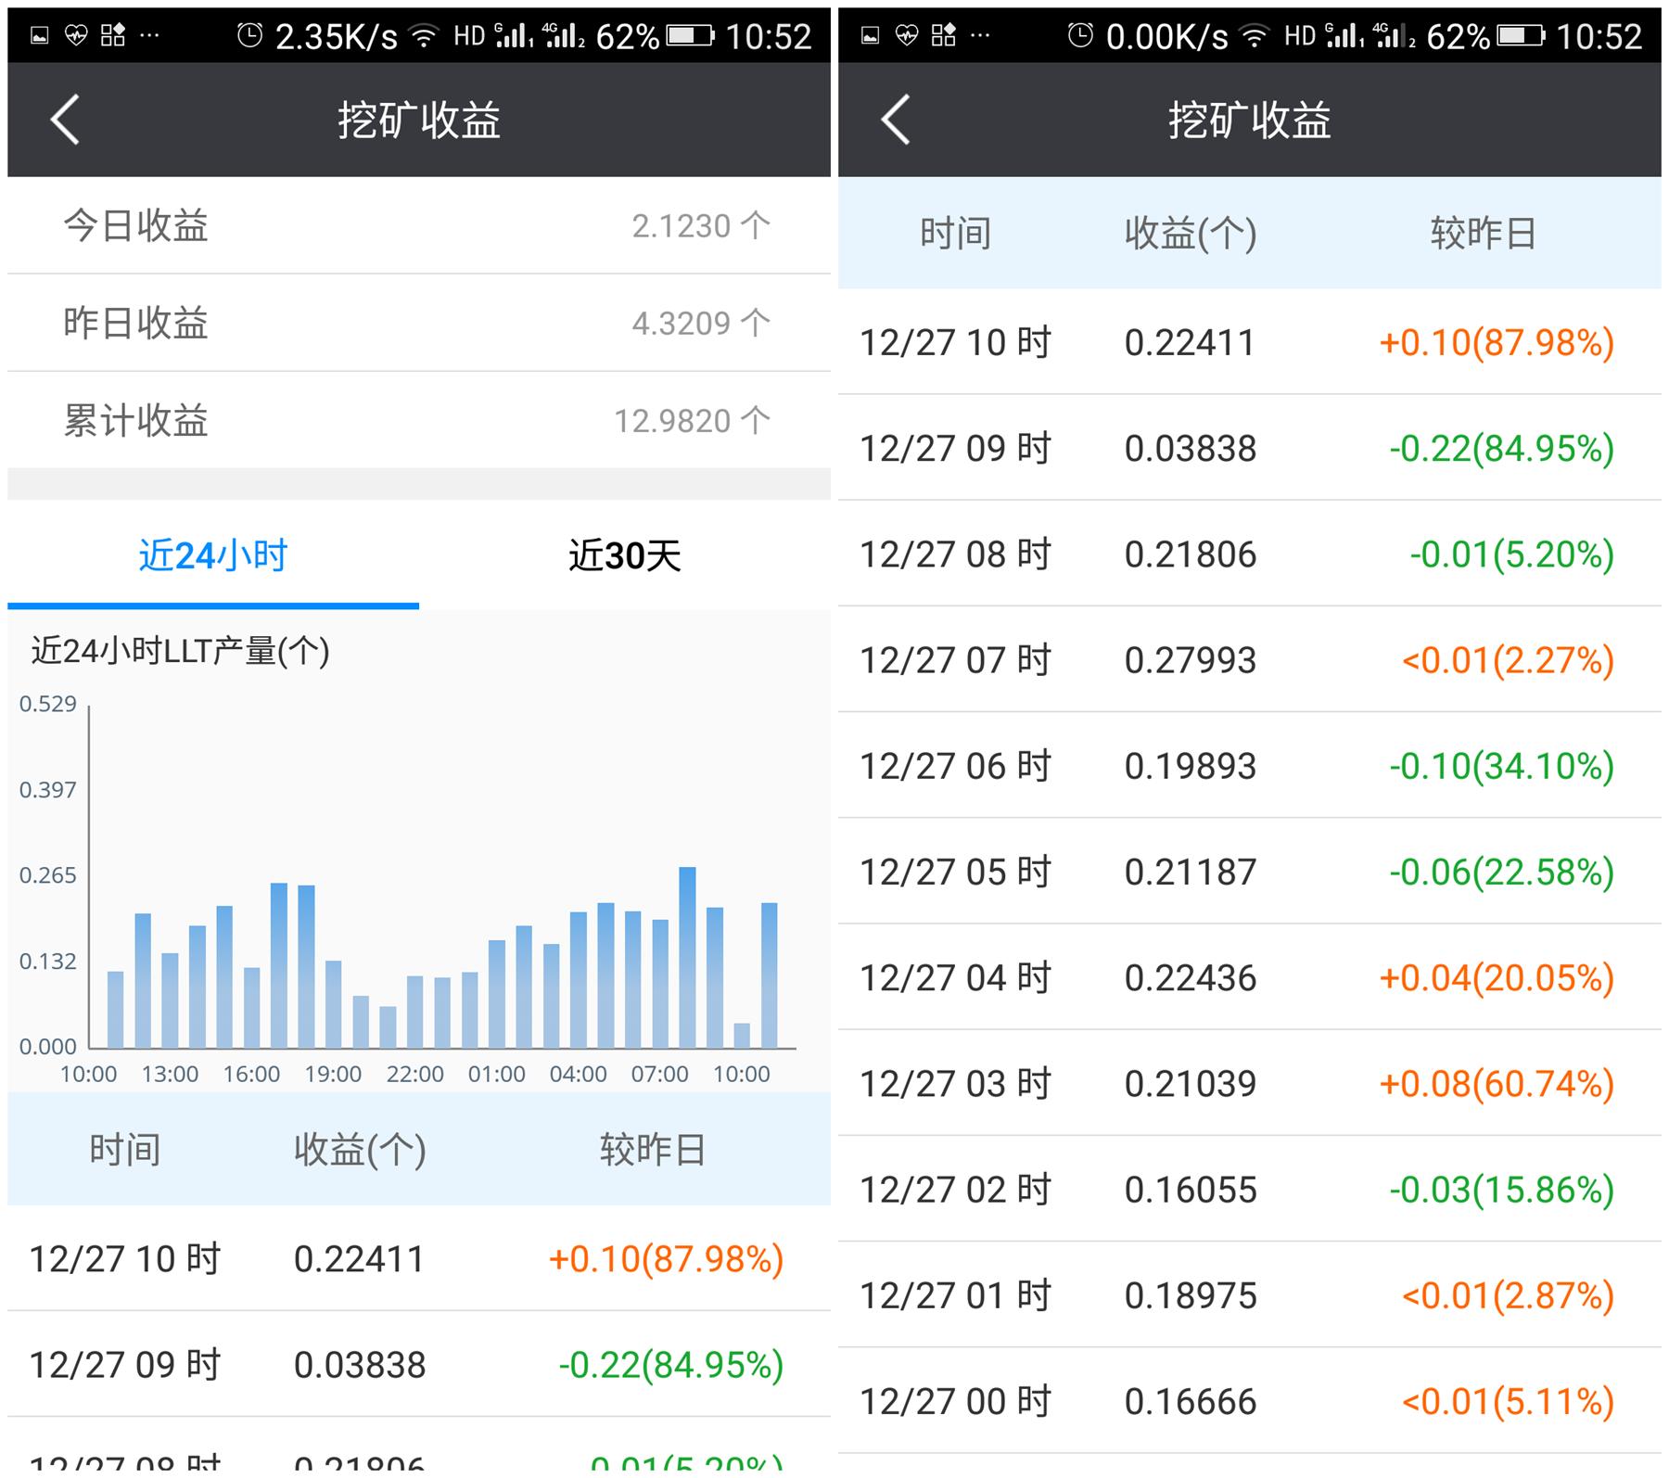
Task: Tap back arrow beside the 2.35K/s status bar
Action: [x=65, y=120]
